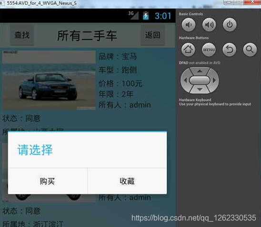Click the DPAD center button

tap(200, 80)
